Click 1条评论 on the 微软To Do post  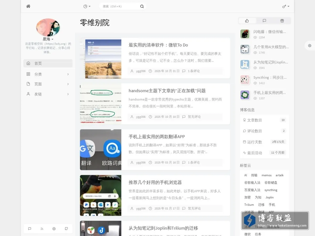click(194, 71)
